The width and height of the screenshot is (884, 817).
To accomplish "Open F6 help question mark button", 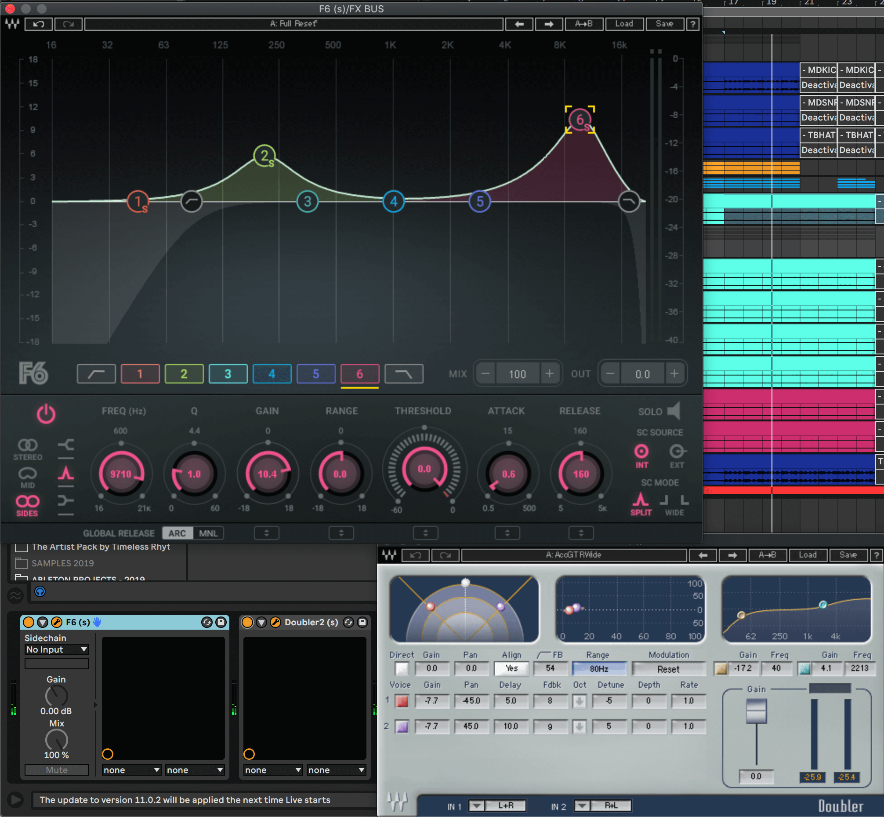I will [x=692, y=24].
